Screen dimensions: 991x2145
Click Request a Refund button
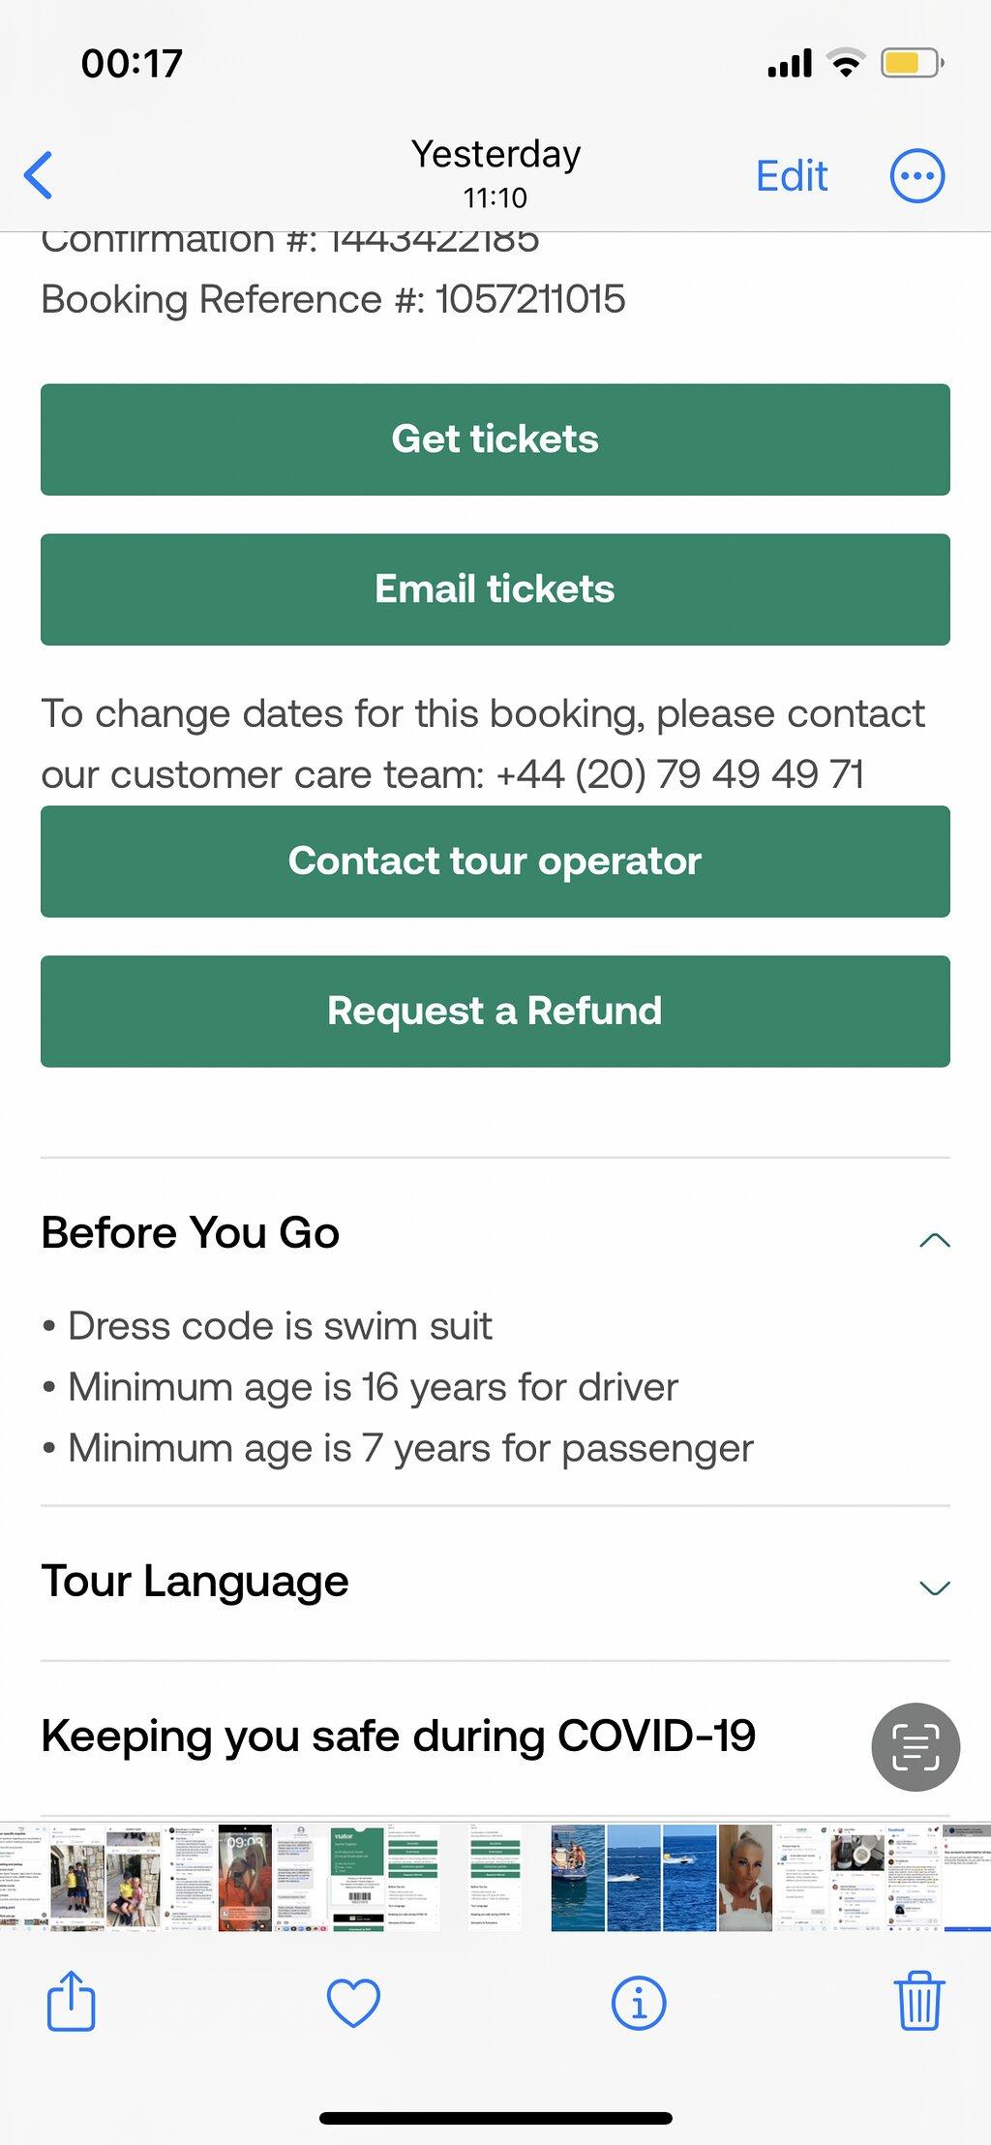(x=495, y=1012)
